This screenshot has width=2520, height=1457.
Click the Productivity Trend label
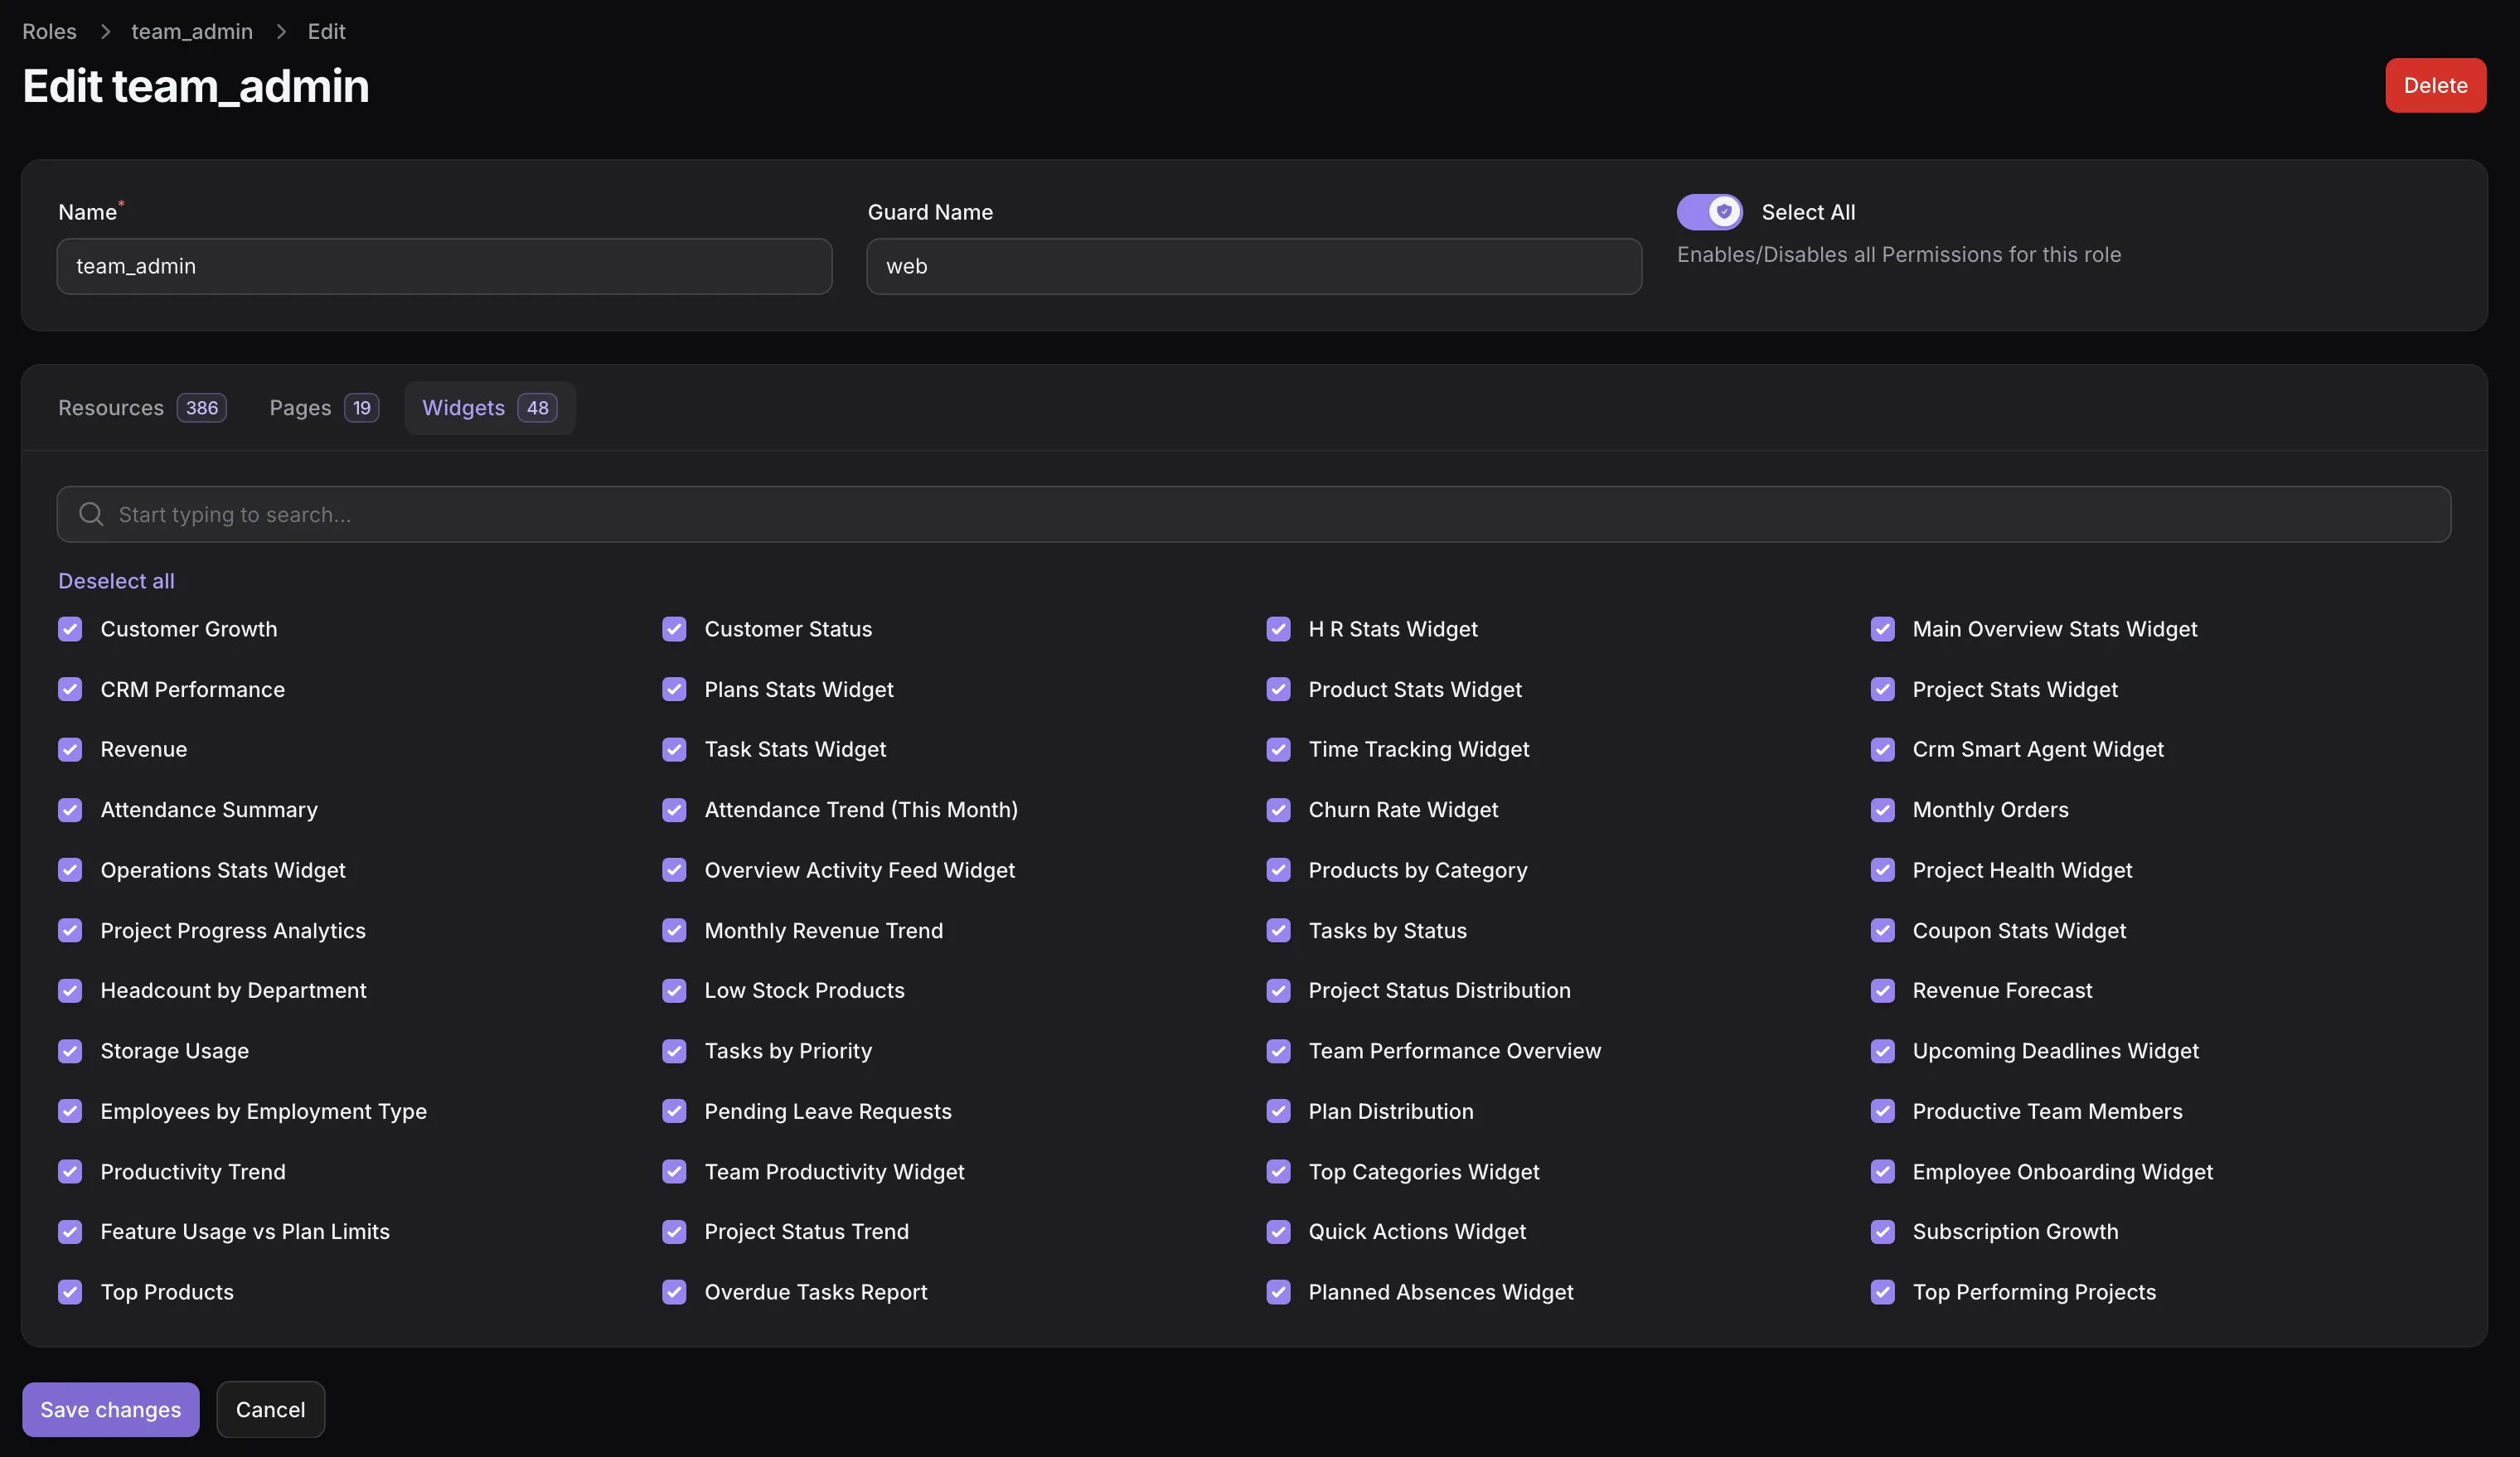pos(193,1171)
